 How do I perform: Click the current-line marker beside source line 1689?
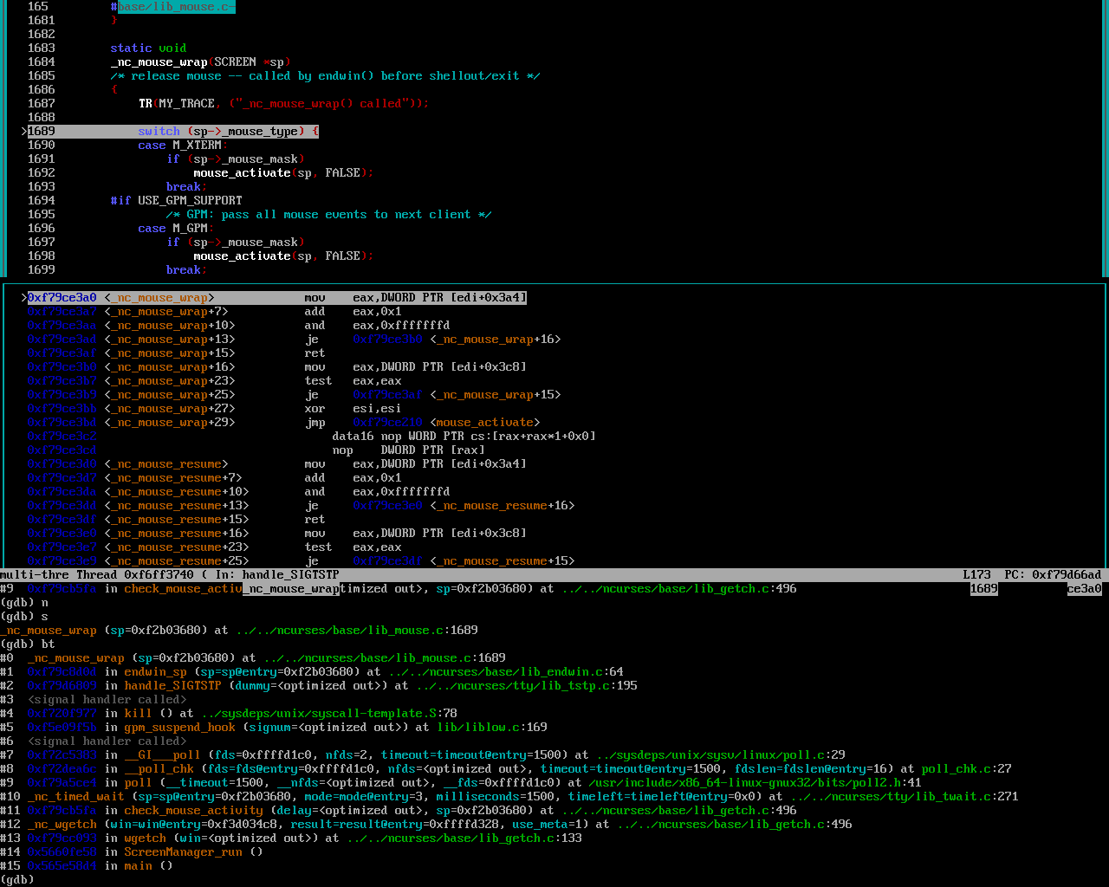click(x=24, y=132)
